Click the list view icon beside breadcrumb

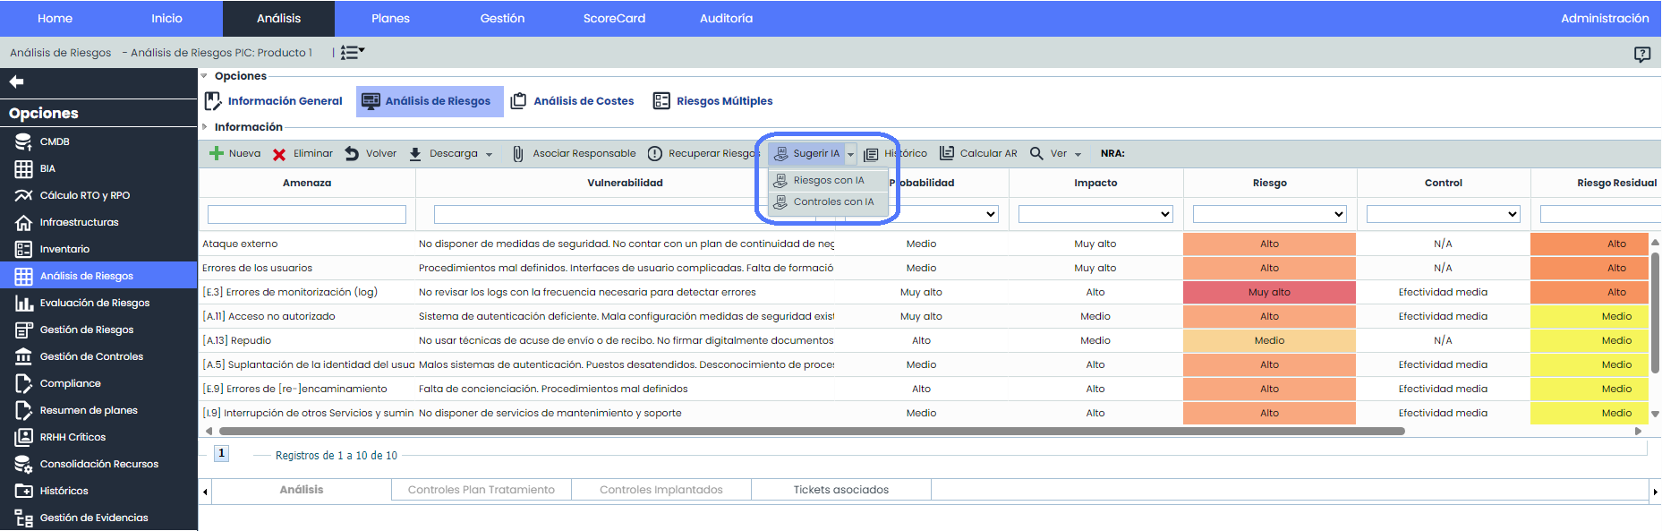(352, 53)
